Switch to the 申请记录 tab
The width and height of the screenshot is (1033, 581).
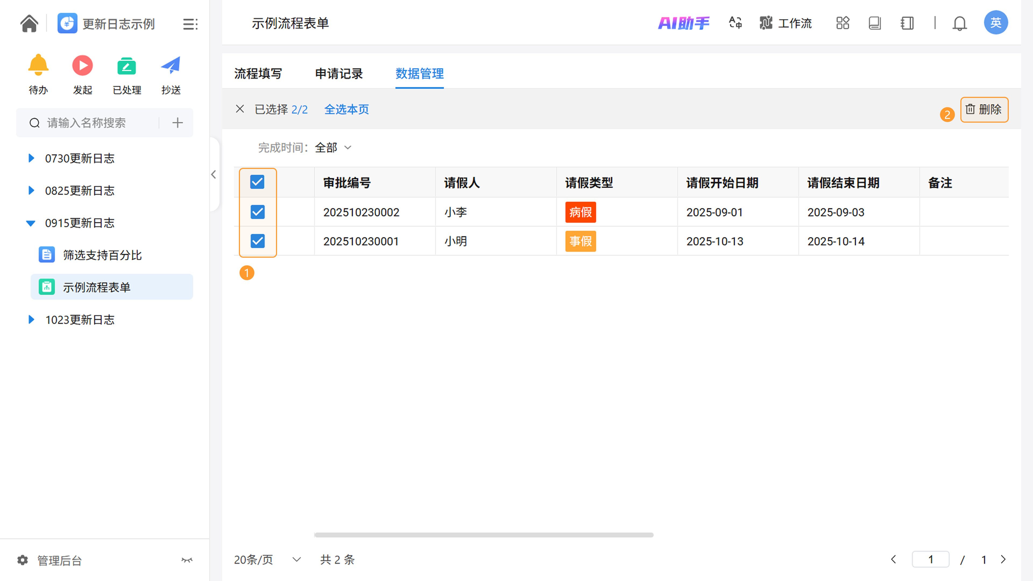[338, 73]
